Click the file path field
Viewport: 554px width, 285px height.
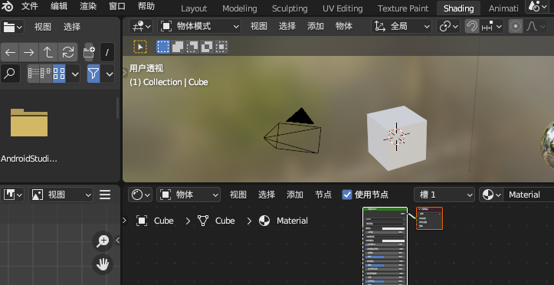tap(107, 53)
